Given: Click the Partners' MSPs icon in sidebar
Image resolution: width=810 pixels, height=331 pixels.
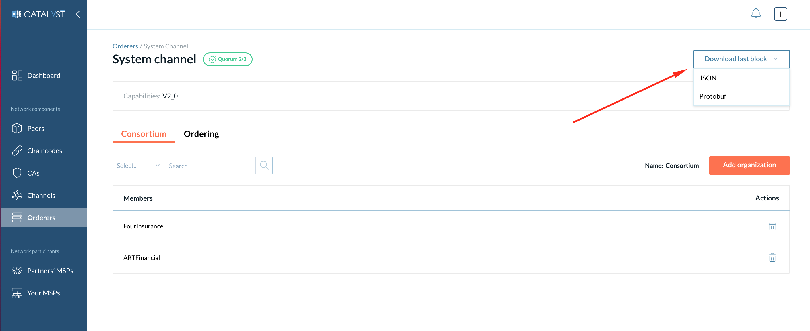Looking at the screenshot, I should tap(17, 270).
